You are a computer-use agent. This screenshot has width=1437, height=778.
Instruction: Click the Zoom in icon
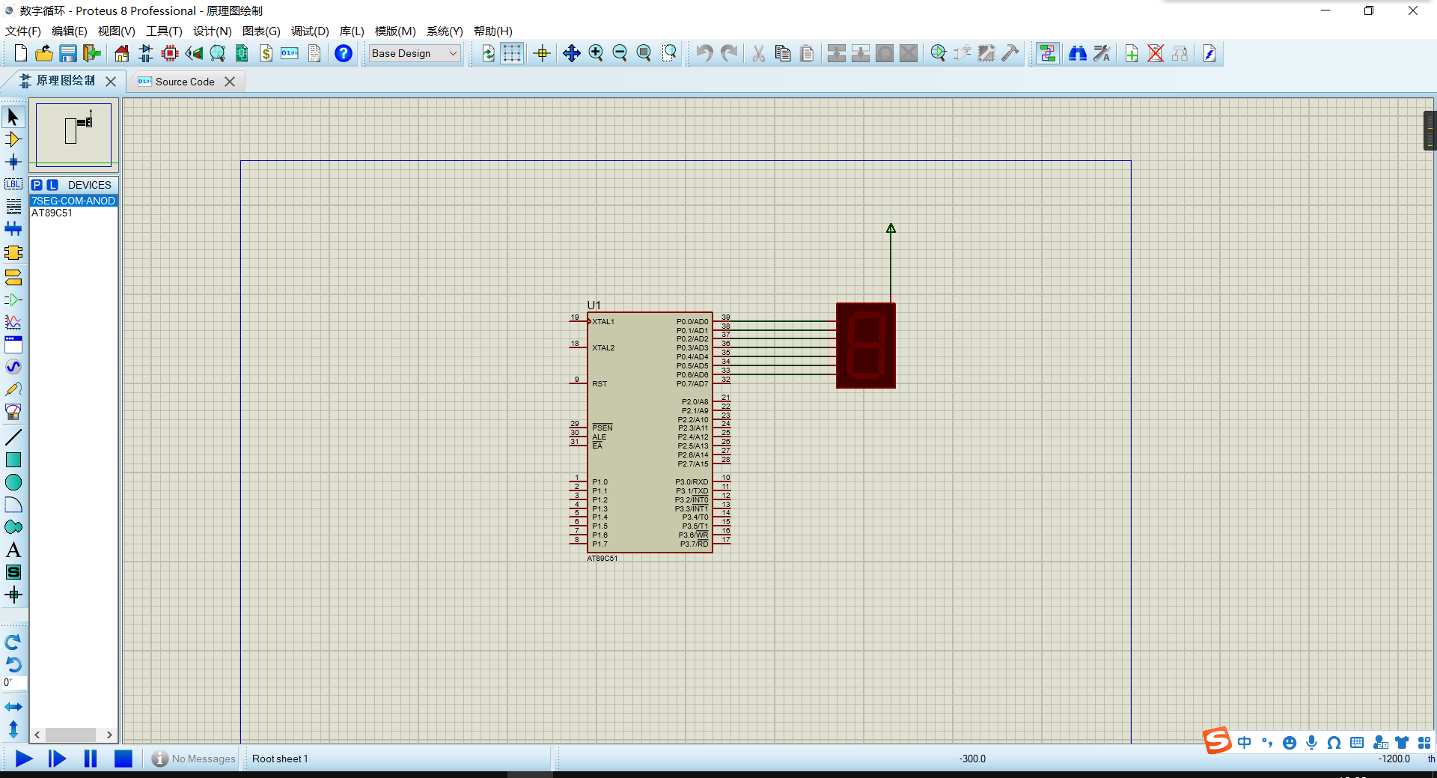(596, 53)
